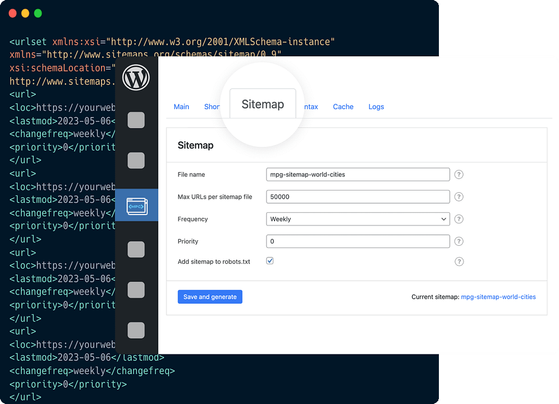Click help icon beside Max URLs field

coord(459,197)
